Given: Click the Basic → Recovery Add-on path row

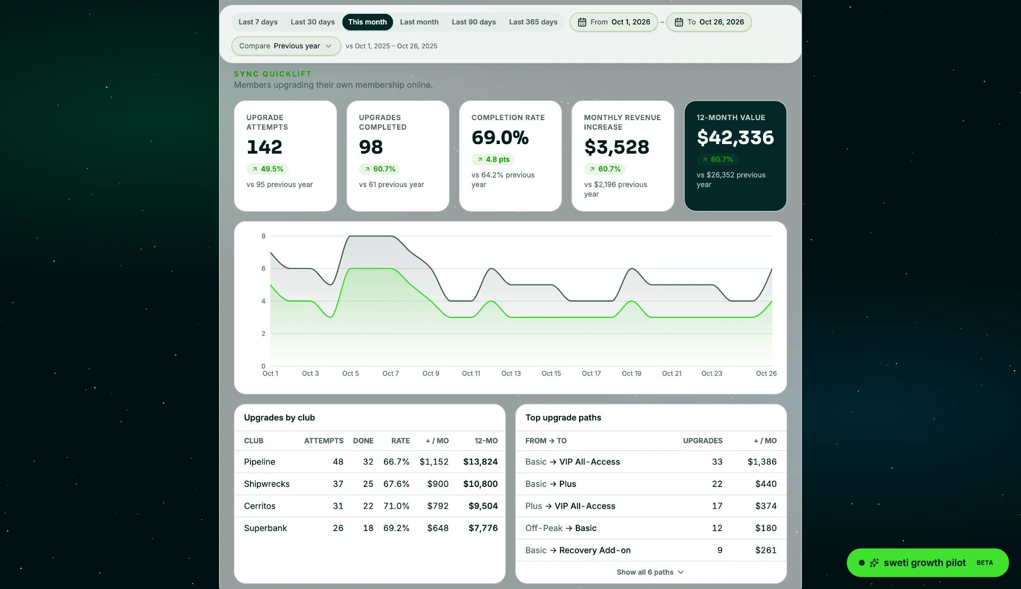Looking at the screenshot, I should tap(651, 550).
